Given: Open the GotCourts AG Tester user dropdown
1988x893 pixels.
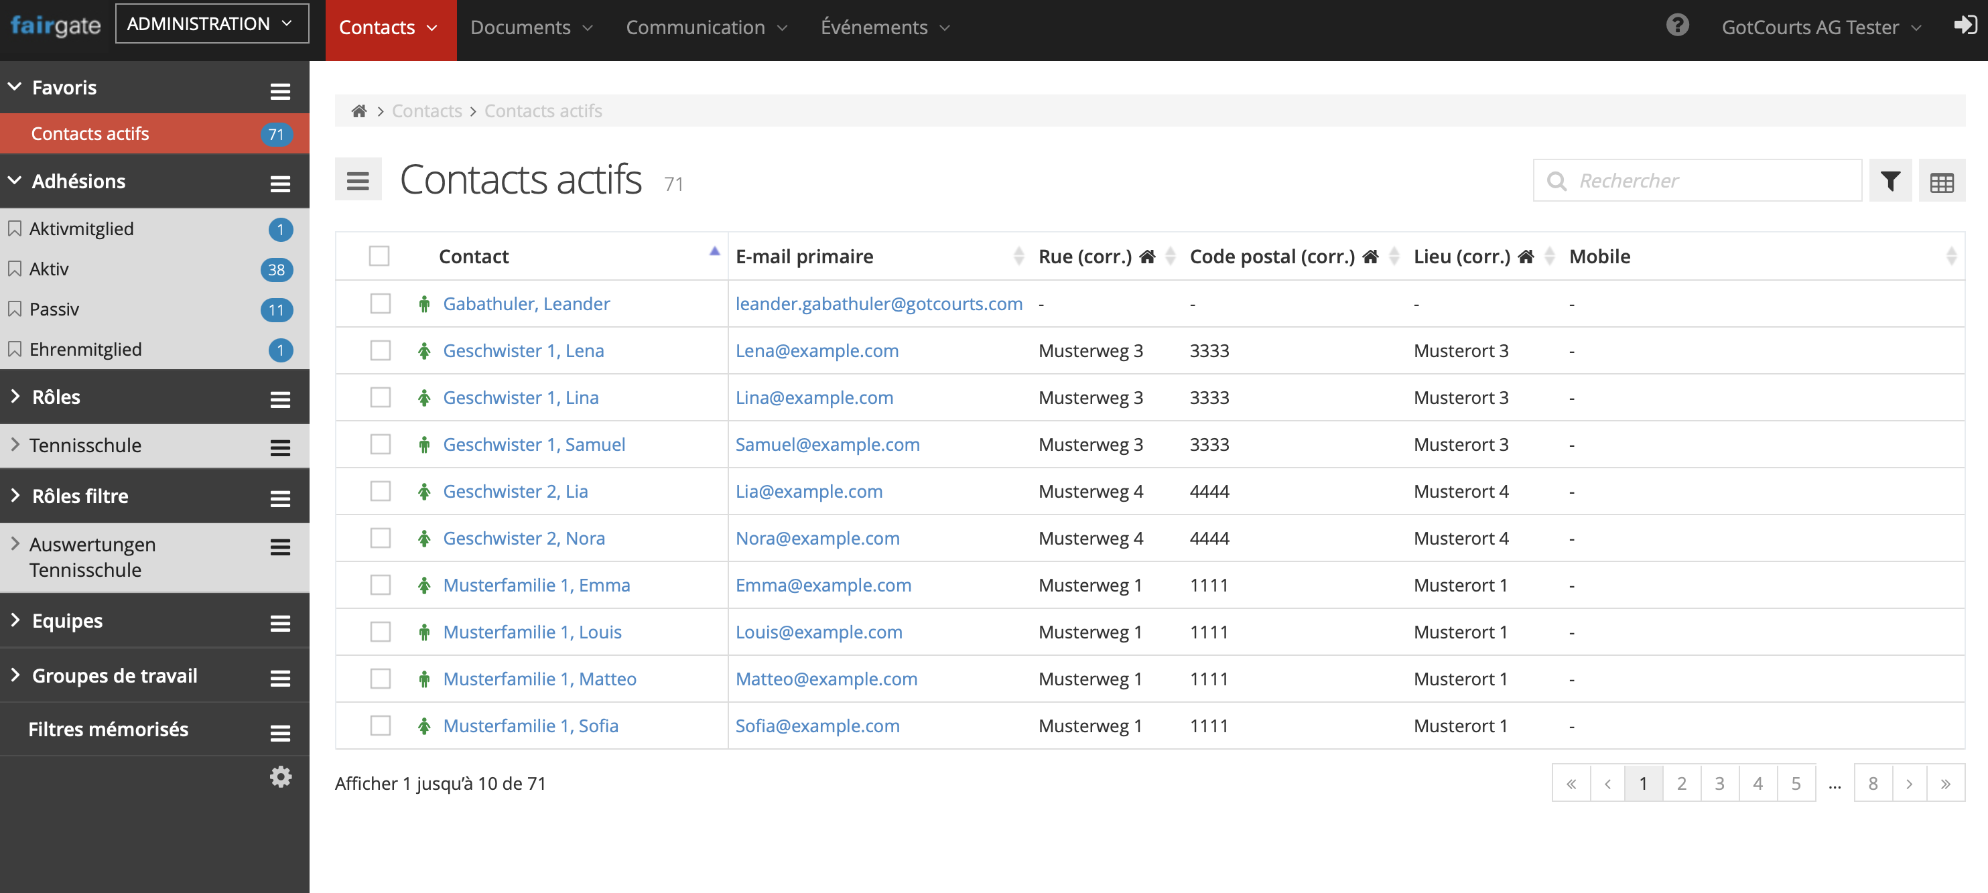Looking at the screenshot, I should tap(1820, 27).
